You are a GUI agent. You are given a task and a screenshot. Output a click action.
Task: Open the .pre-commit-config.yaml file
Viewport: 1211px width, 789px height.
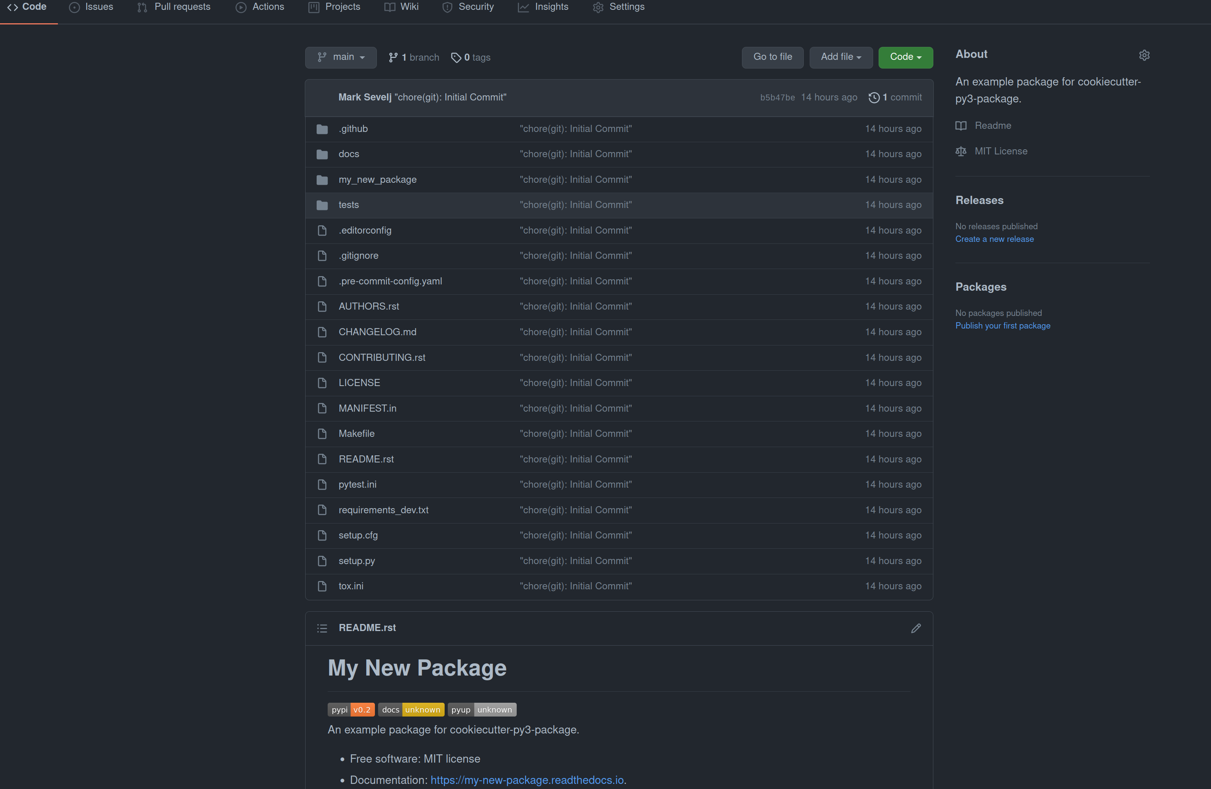coord(390,282)
